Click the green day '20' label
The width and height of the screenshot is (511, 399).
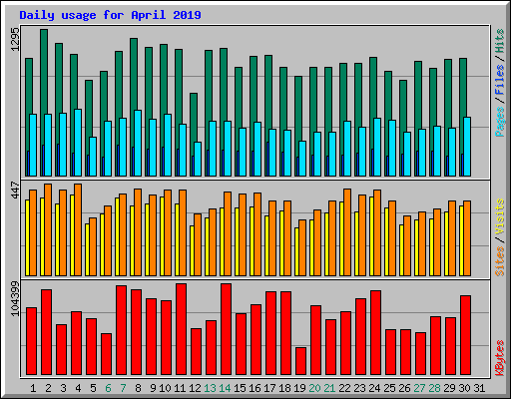pyautogui.click(x=314, y=388)
